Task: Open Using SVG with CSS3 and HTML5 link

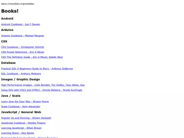Action: pyautogui.click(x=42, y=90)
